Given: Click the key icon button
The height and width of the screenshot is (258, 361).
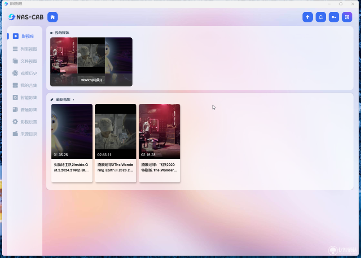Looking at the screenshot, I should [x=334, y=17].
